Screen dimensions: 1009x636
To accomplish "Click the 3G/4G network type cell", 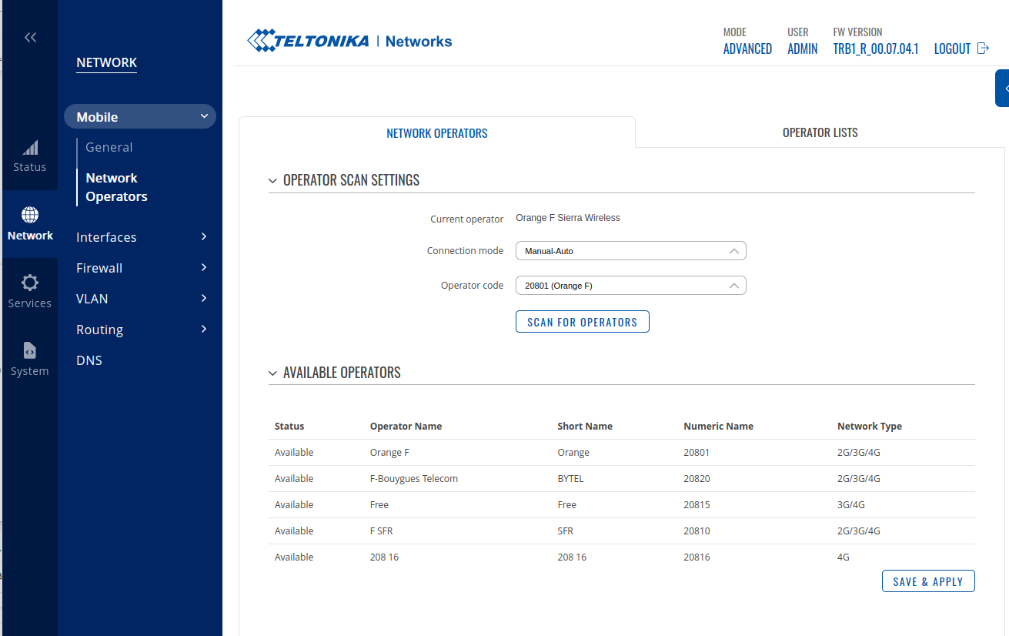I will (851, 504).
